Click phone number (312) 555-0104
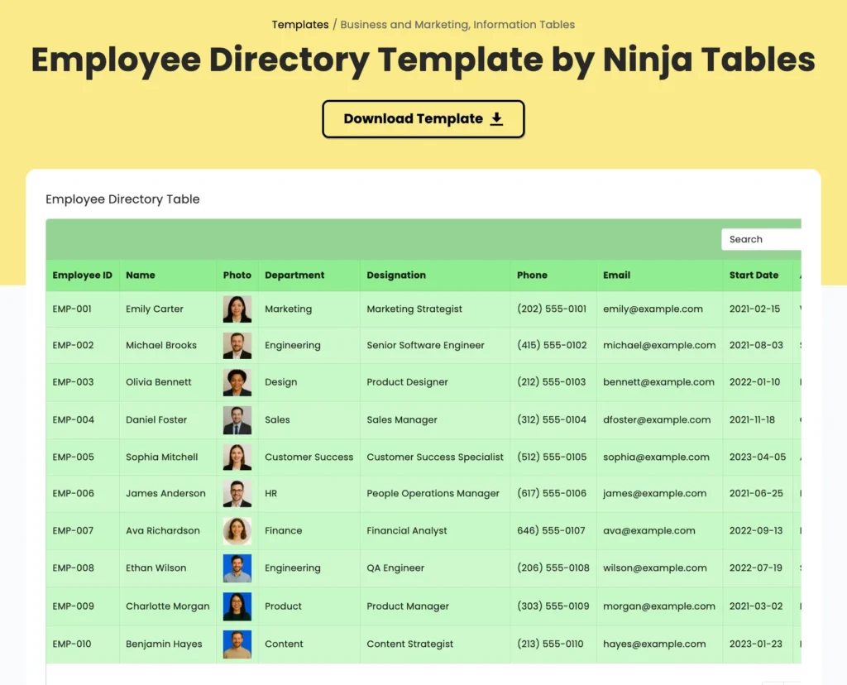The width and height of the screenshot is (847, 685). (x=552, y=419)
